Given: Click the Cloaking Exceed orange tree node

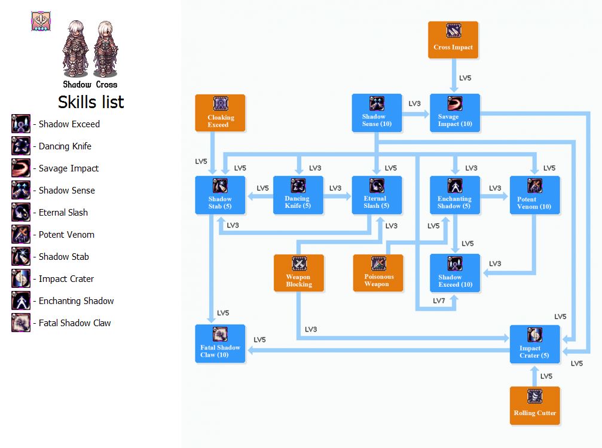Looking at the screenshot, I should coord(220,113).
